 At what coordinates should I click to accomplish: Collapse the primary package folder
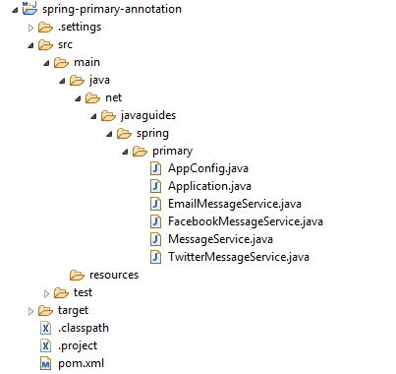click(x=125, y=152)
